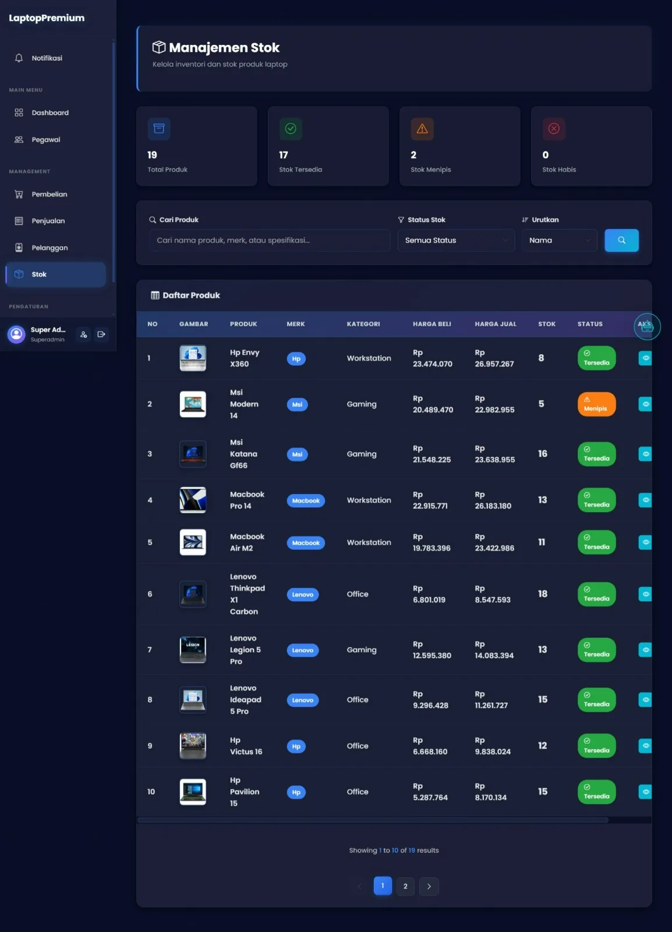672x932 pixels.
Task: Click the PRODUK column header
Action: [243, 324]
